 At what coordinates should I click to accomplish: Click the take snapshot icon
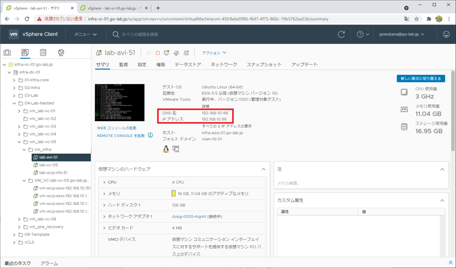tap(186, 53)
